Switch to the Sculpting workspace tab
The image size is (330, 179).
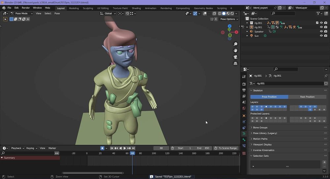(x=88, y=8)
